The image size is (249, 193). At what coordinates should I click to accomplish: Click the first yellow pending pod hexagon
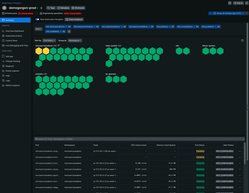click(39, 51)
